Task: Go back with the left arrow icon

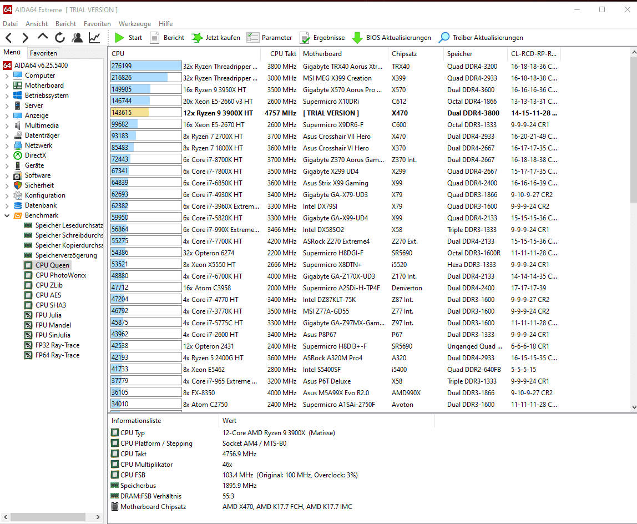Action: [x=8, y=38]
